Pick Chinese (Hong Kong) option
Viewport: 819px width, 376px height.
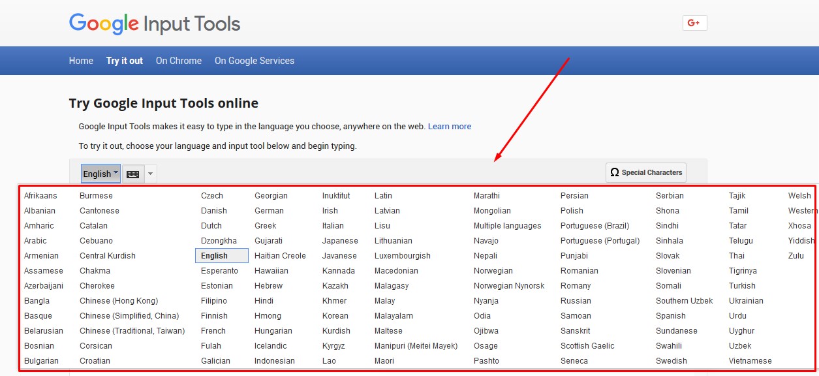coord(119,301)
